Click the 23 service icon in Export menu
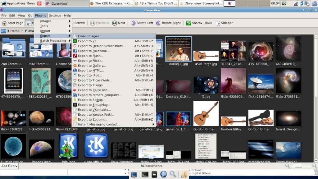This screenshot has height=179, width=318. click(75, 41)
